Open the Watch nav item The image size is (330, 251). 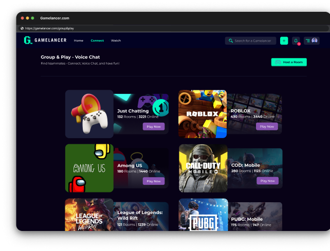[x=116, y=41]
